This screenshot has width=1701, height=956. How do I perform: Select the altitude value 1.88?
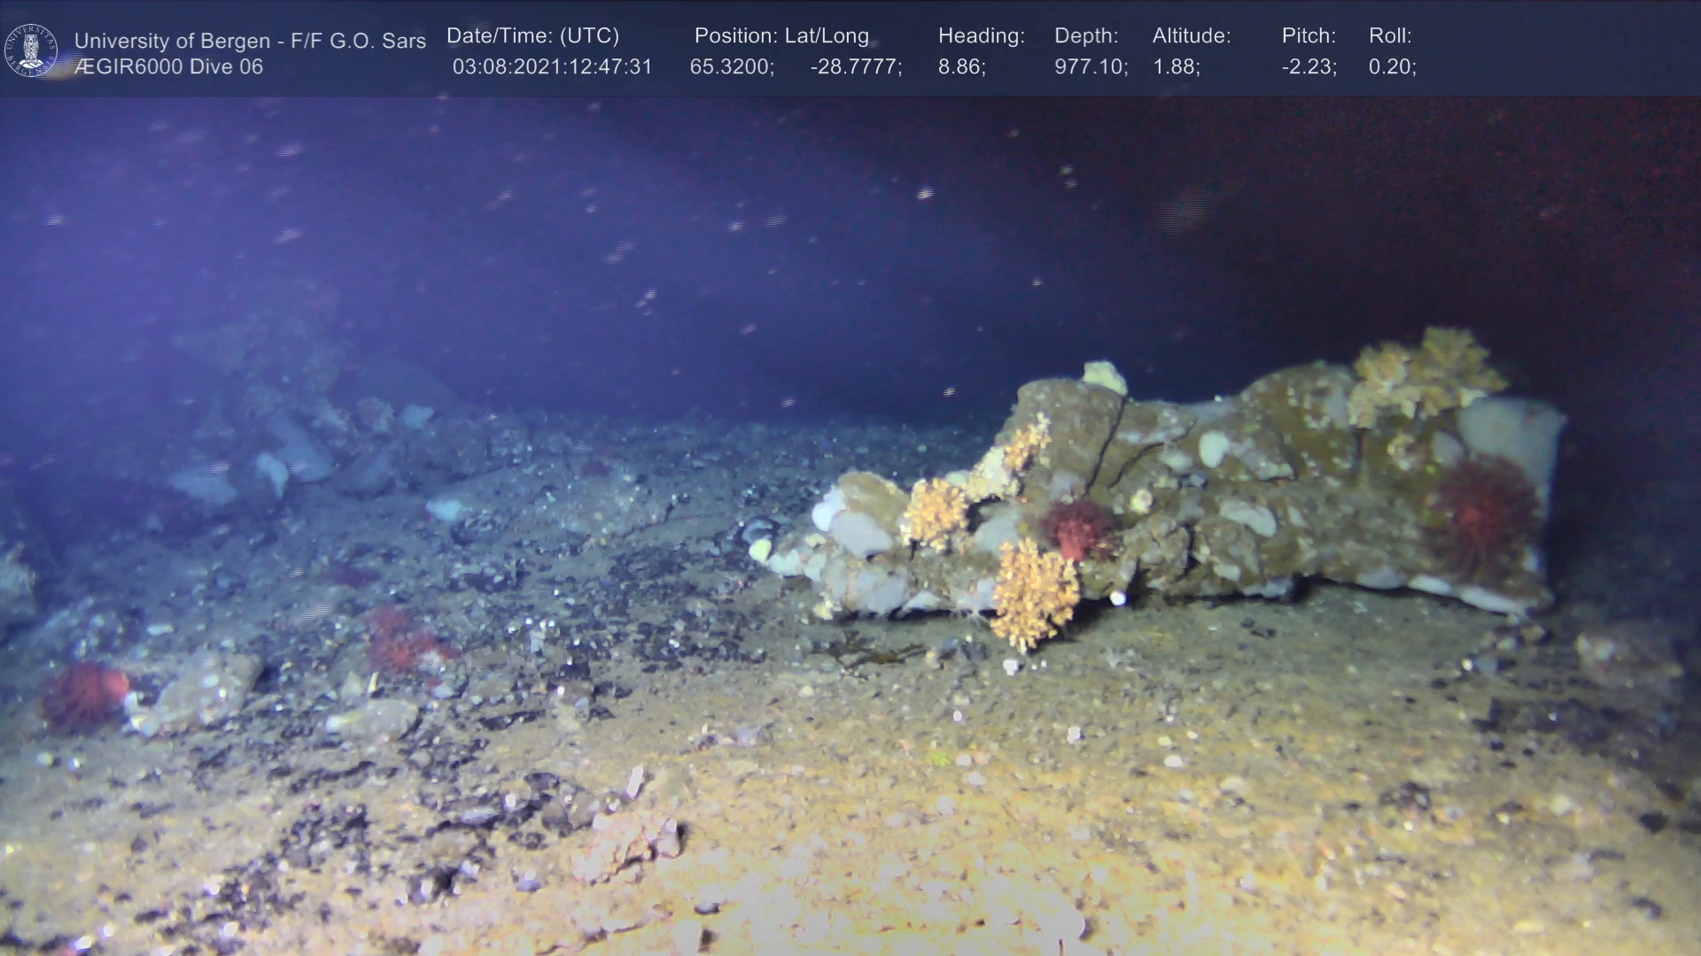click(x=1176, y=67)
